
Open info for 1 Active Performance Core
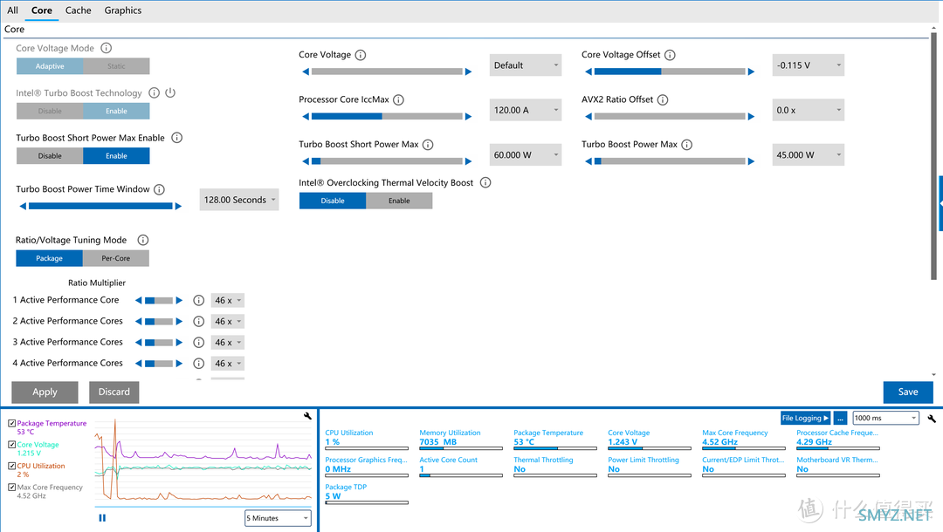coord(198,300)
